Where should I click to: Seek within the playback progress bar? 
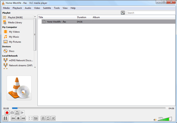pyautogui.click(x=89, y=108)
